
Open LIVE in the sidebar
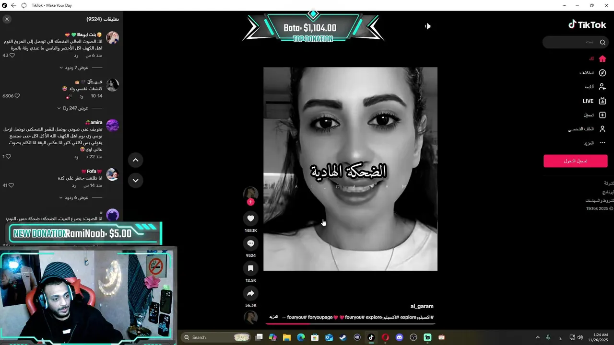coord(594,101)
